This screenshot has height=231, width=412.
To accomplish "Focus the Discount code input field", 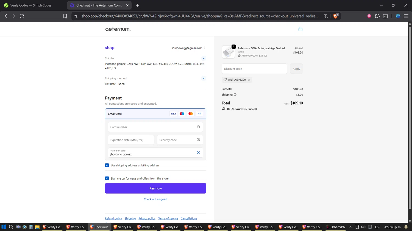I will click(254, 69).
